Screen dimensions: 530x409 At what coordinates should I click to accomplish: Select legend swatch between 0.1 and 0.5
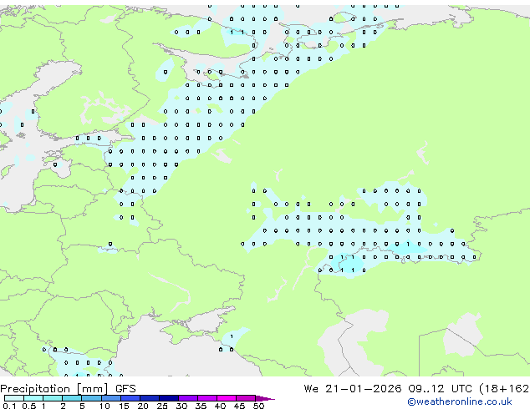click(x=14, y=398)
